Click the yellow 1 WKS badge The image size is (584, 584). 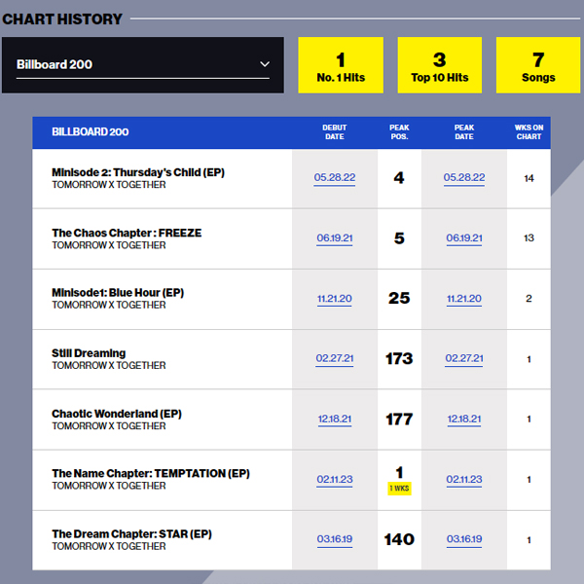399,489
